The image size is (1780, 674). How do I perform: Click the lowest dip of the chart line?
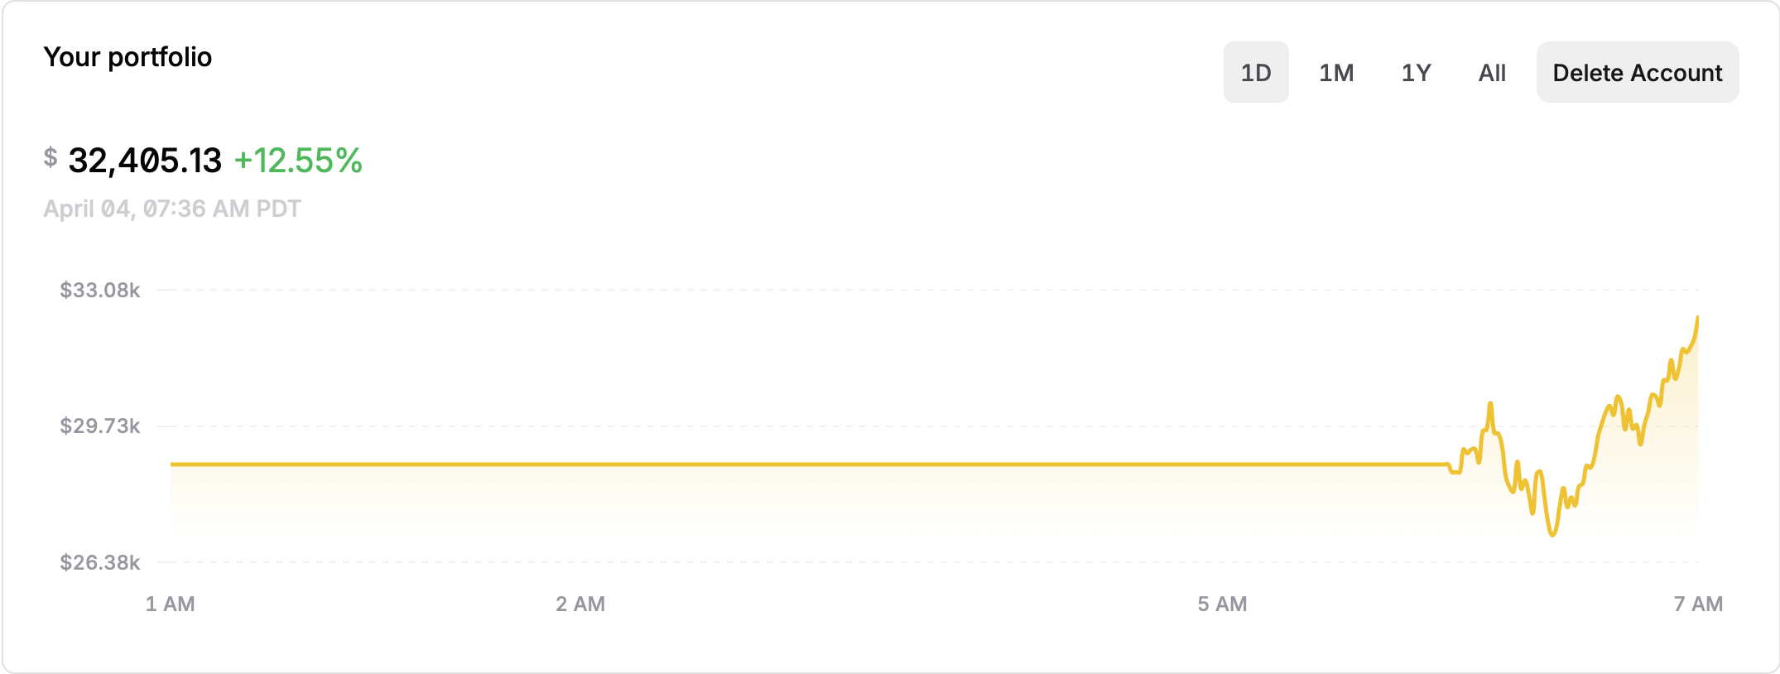[1552, 534]
